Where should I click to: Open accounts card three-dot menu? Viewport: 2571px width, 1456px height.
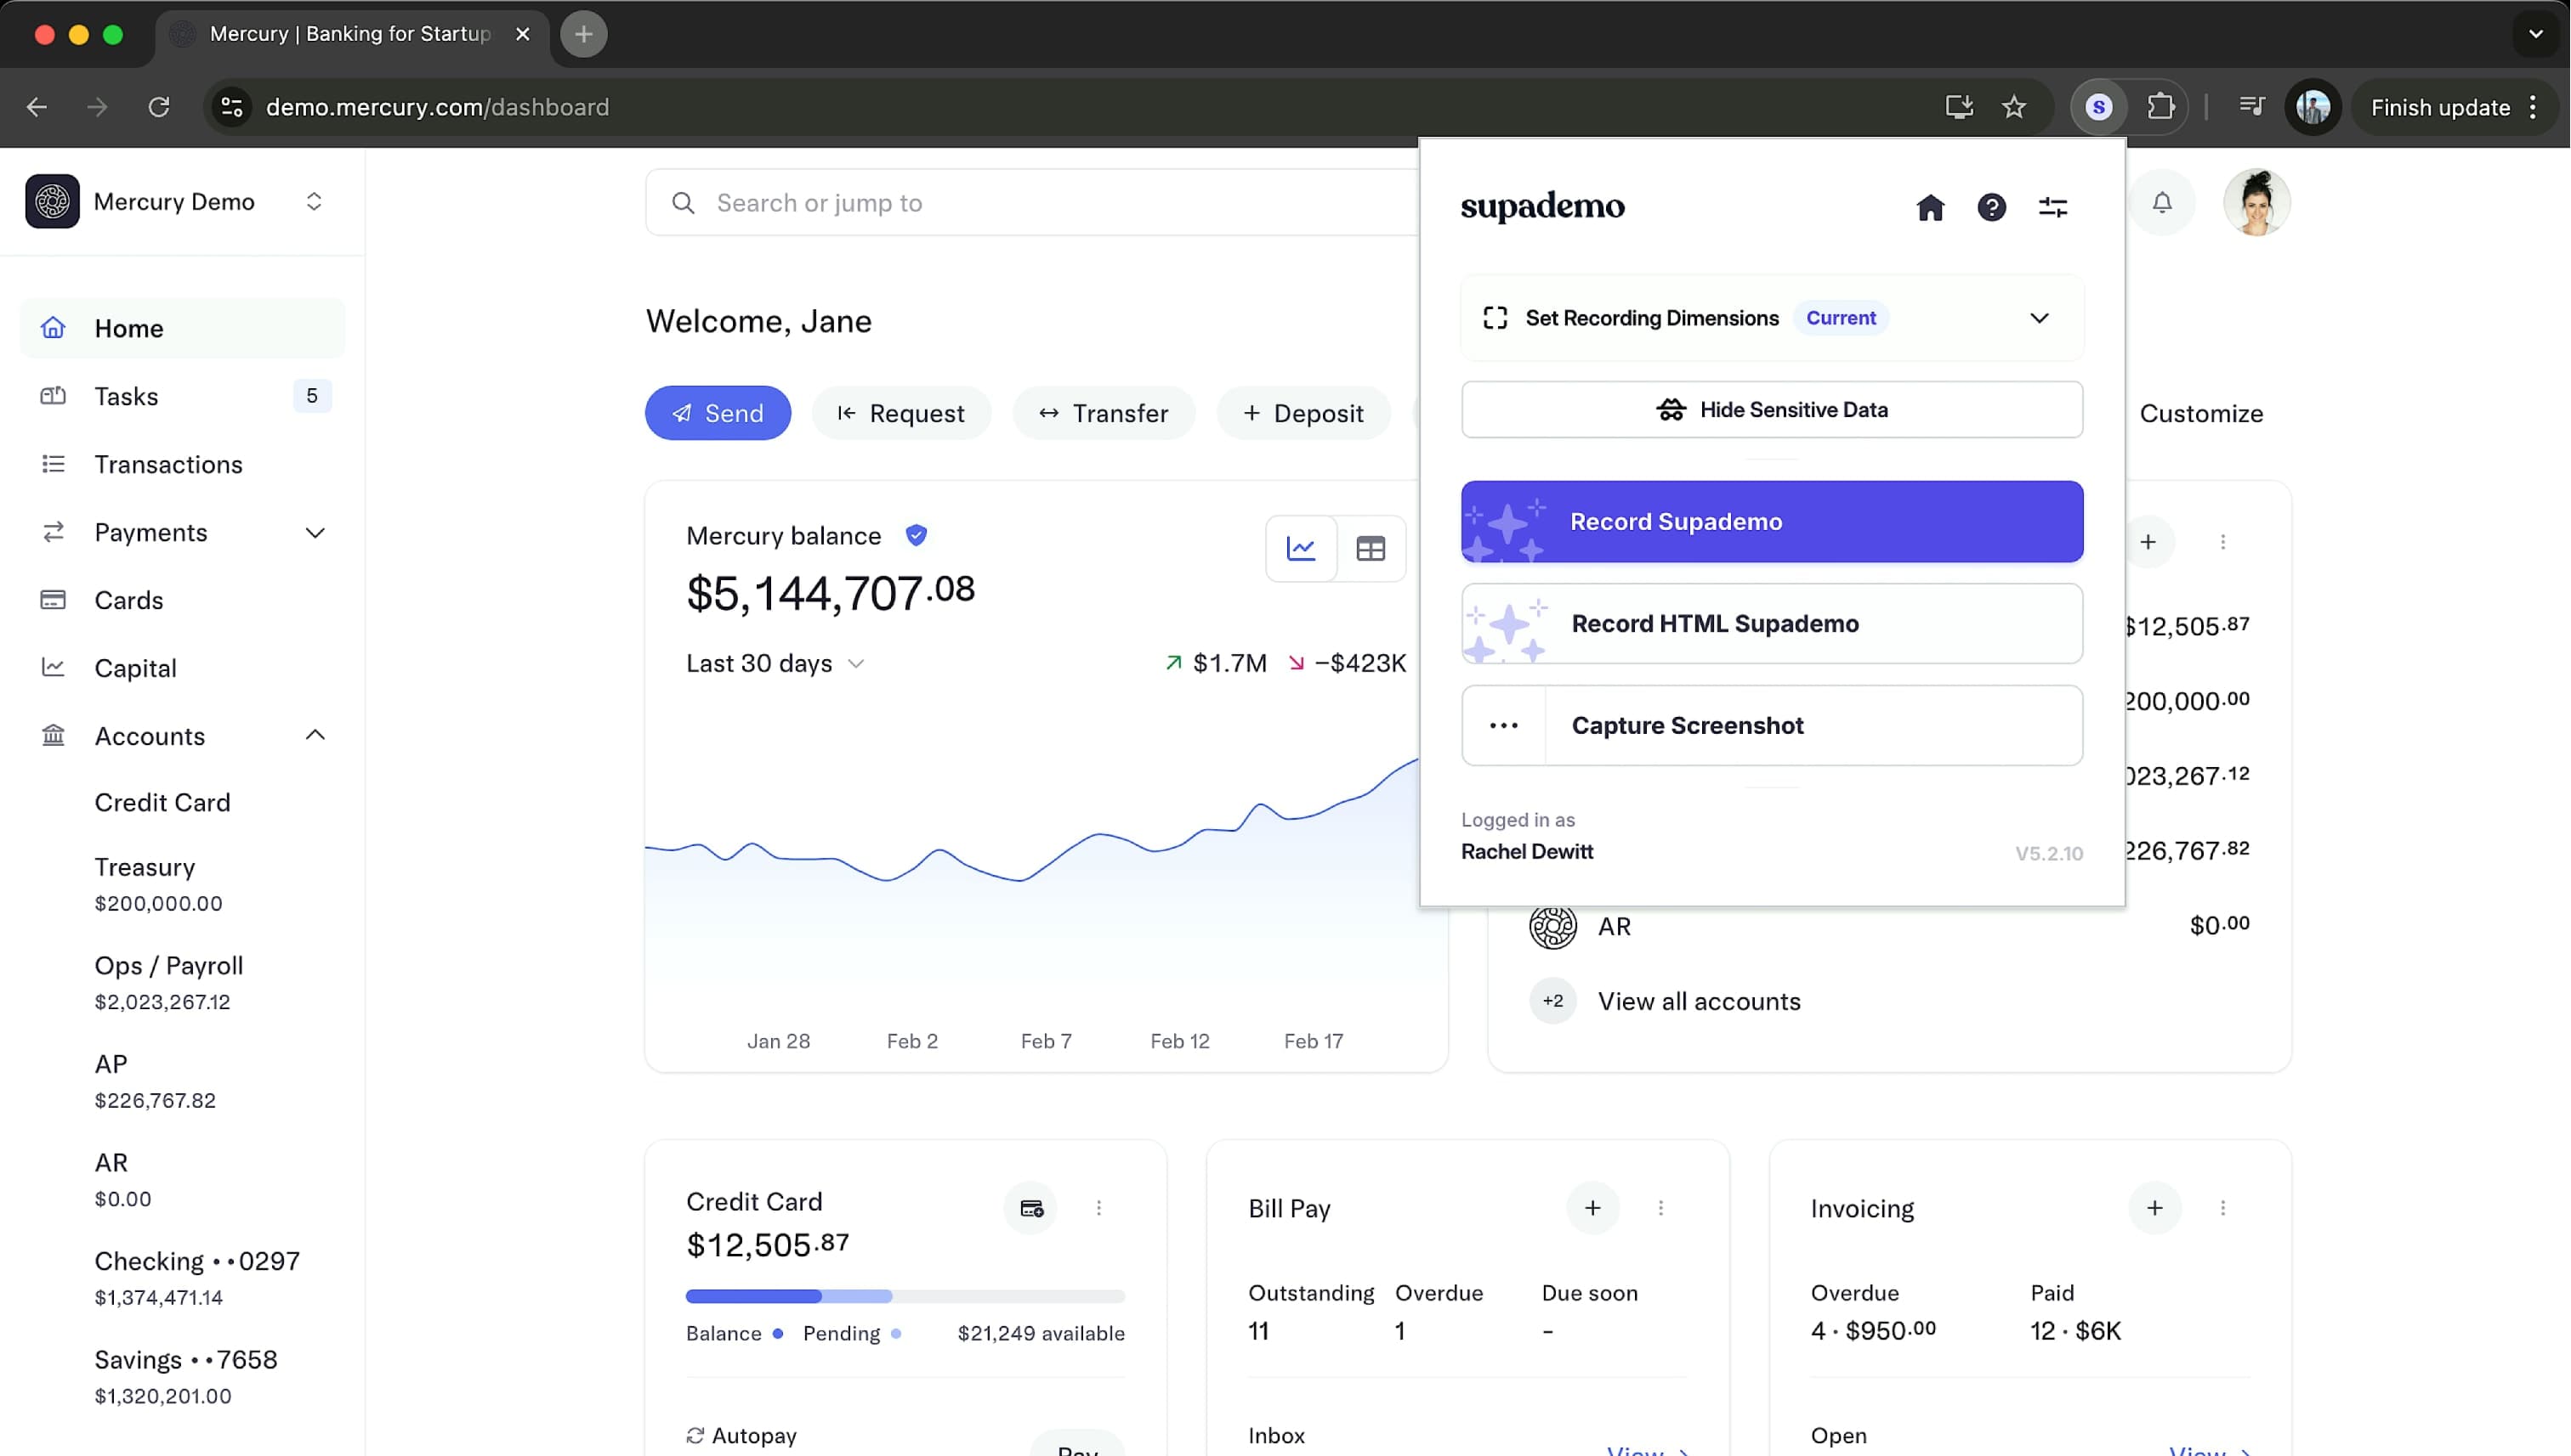(2222, 542)
